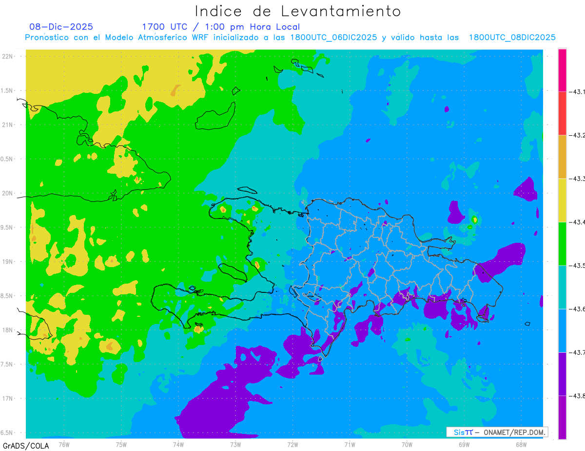Image resolution: width=585 pixels, height=451 pixels.
Task: Select the '73W' longitude label
Action: 235,444
